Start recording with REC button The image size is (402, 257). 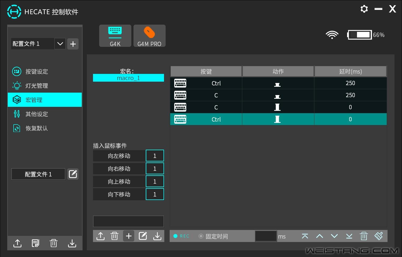(181, 236)
